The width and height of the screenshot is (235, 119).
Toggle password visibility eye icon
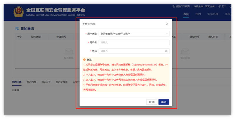tap(166, 51)
